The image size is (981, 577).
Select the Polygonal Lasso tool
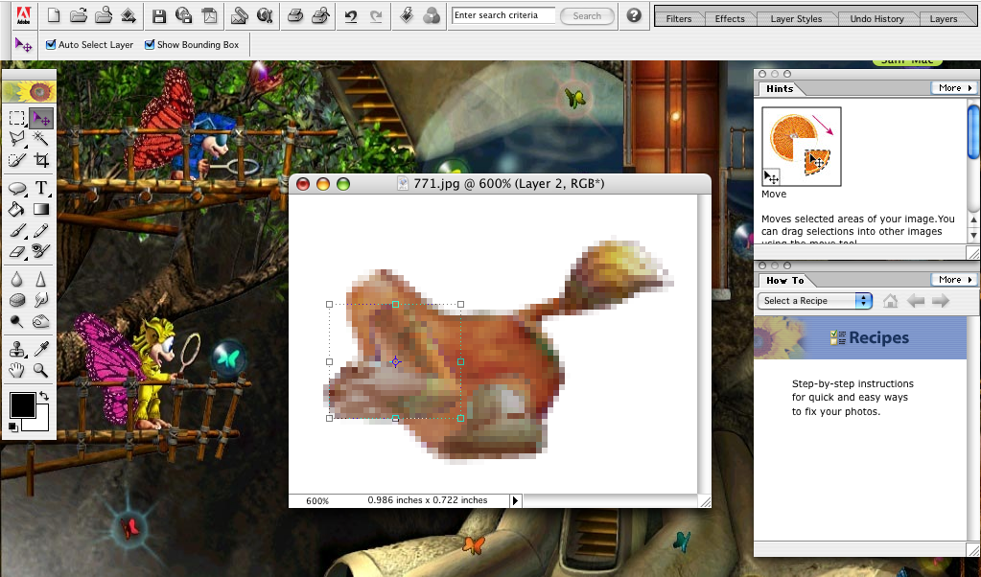[x=17, y=139]
